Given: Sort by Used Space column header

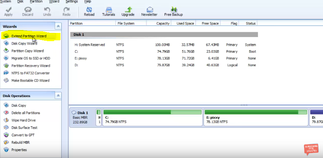Looking at the screenshot, I should coord(184,23).
